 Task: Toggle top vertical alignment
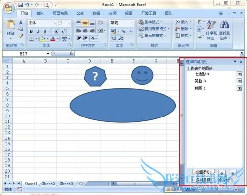[x=78, y=23]
